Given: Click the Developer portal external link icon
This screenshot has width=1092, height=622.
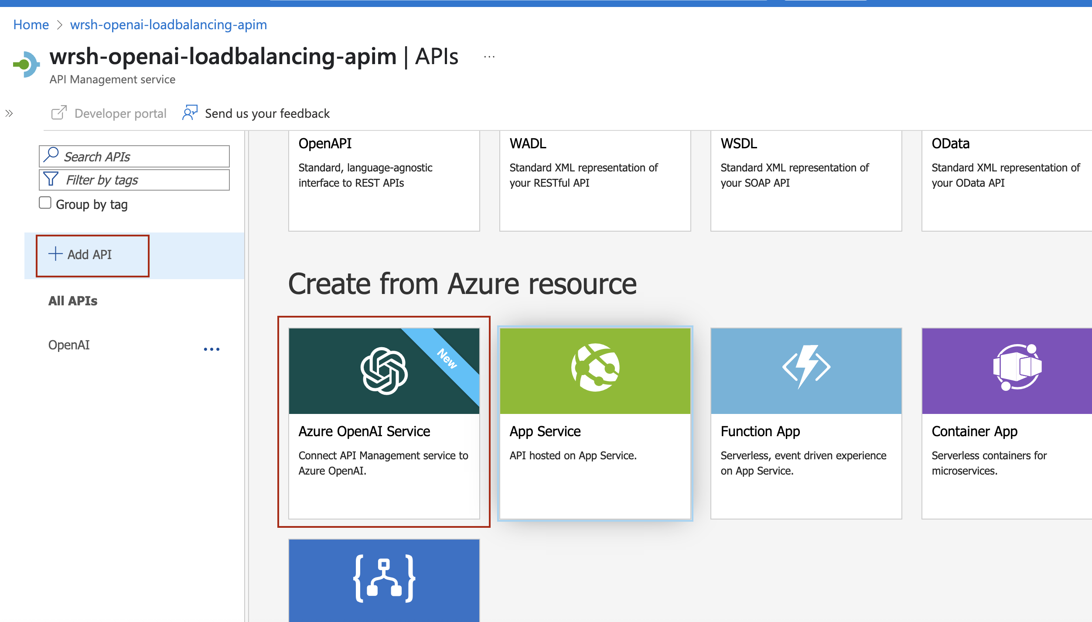Looking at the screenshot, I should tap(59, 113).
